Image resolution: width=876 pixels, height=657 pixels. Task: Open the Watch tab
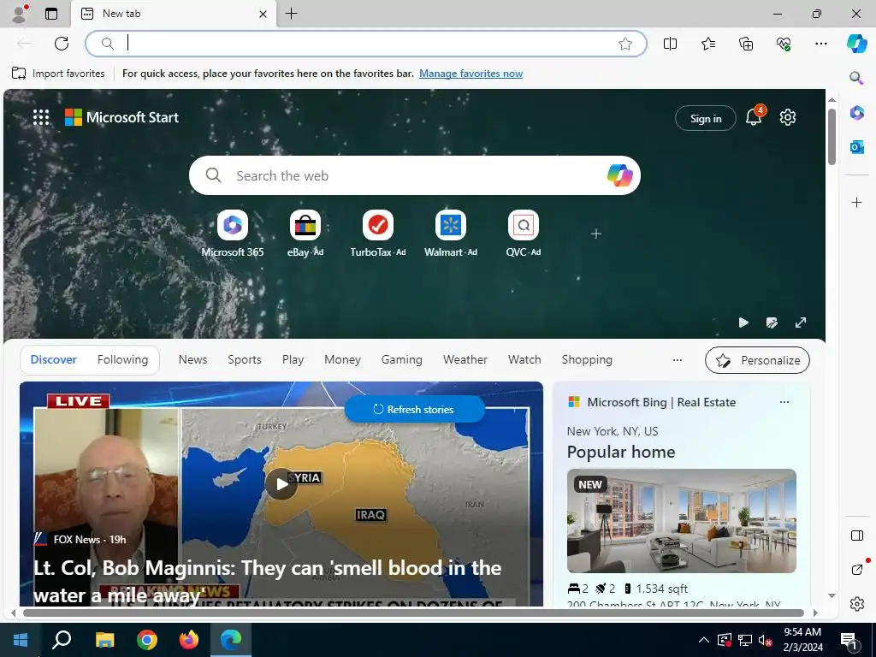(x=524, y=360)
